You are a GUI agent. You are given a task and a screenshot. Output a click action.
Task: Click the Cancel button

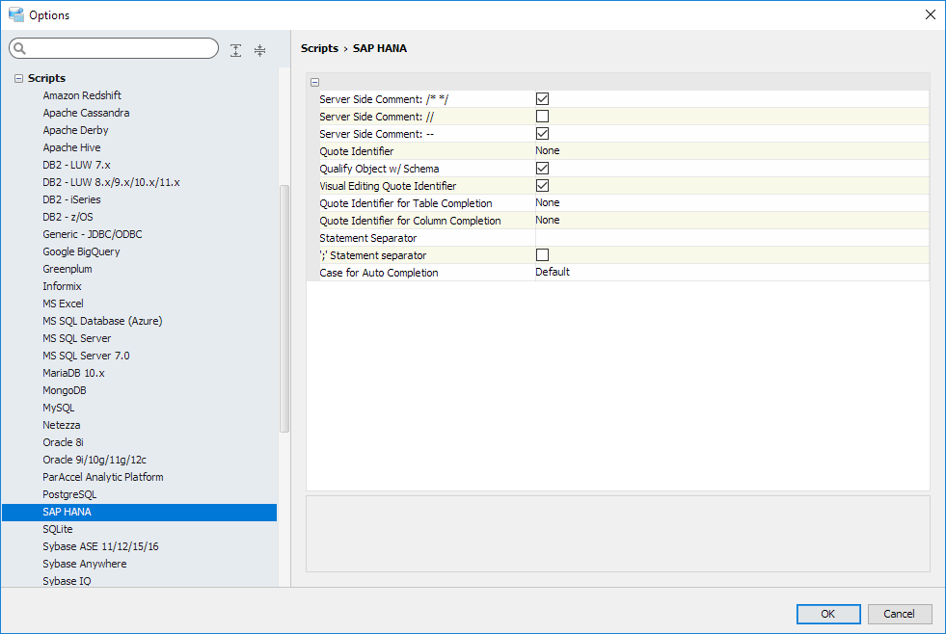(x=899, y=614)
